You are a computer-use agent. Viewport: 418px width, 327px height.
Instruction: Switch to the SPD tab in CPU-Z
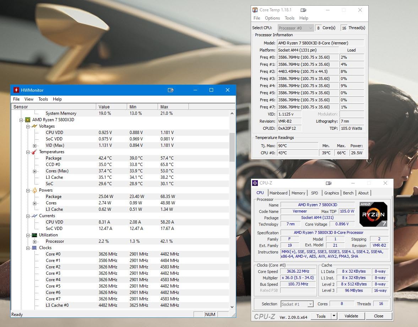pos(315,193)
